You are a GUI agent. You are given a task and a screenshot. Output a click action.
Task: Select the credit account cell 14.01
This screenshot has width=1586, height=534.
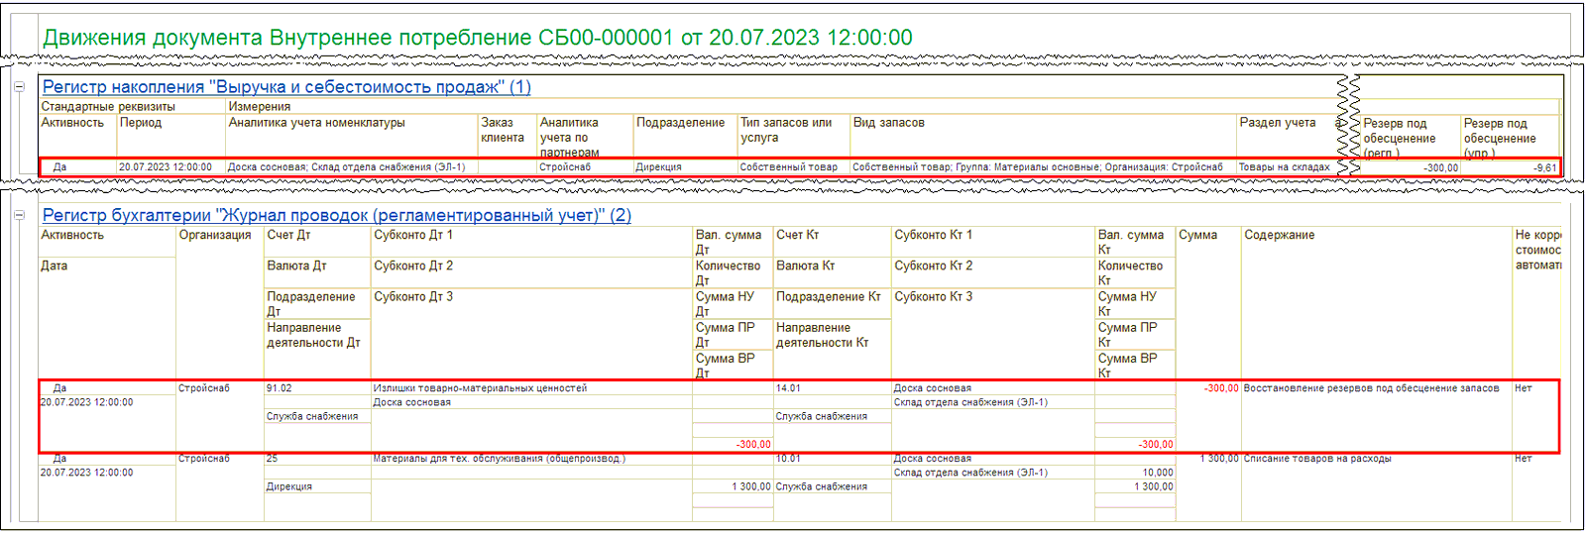(789, 388)
